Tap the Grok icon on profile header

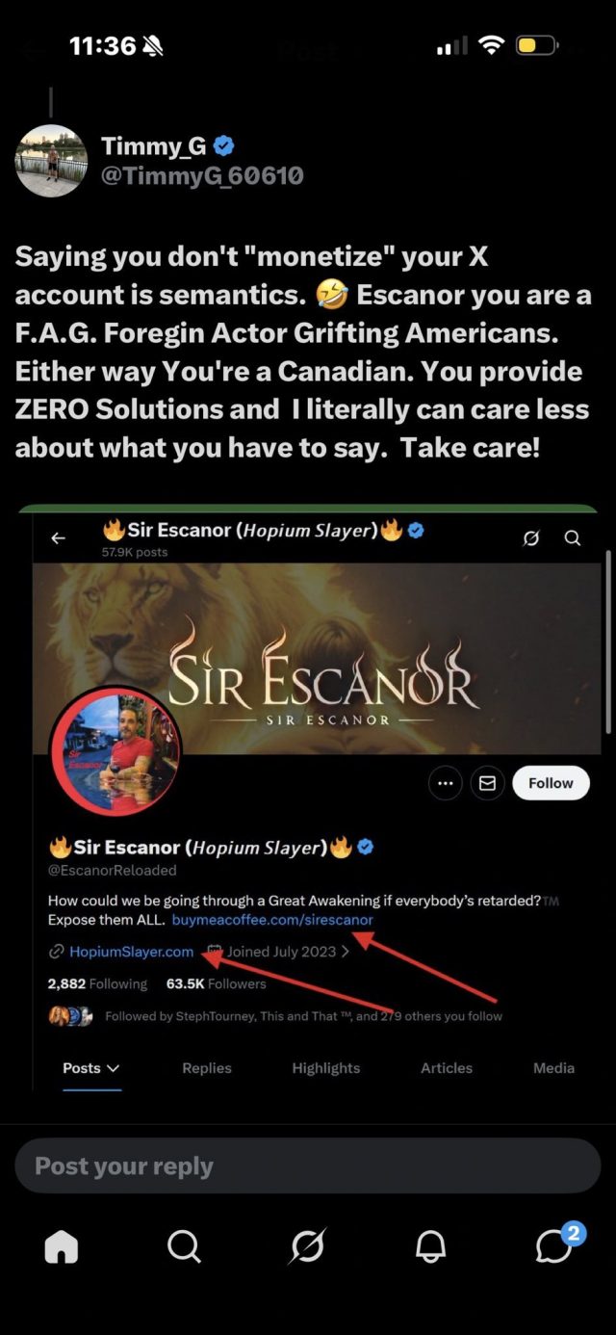point(530,538)
